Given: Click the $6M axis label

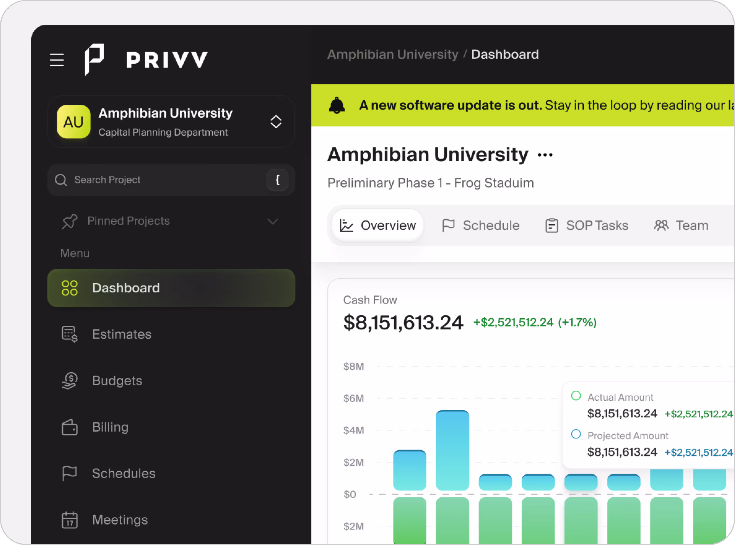Looking at the screenshot, I should [x=353, y=398].
